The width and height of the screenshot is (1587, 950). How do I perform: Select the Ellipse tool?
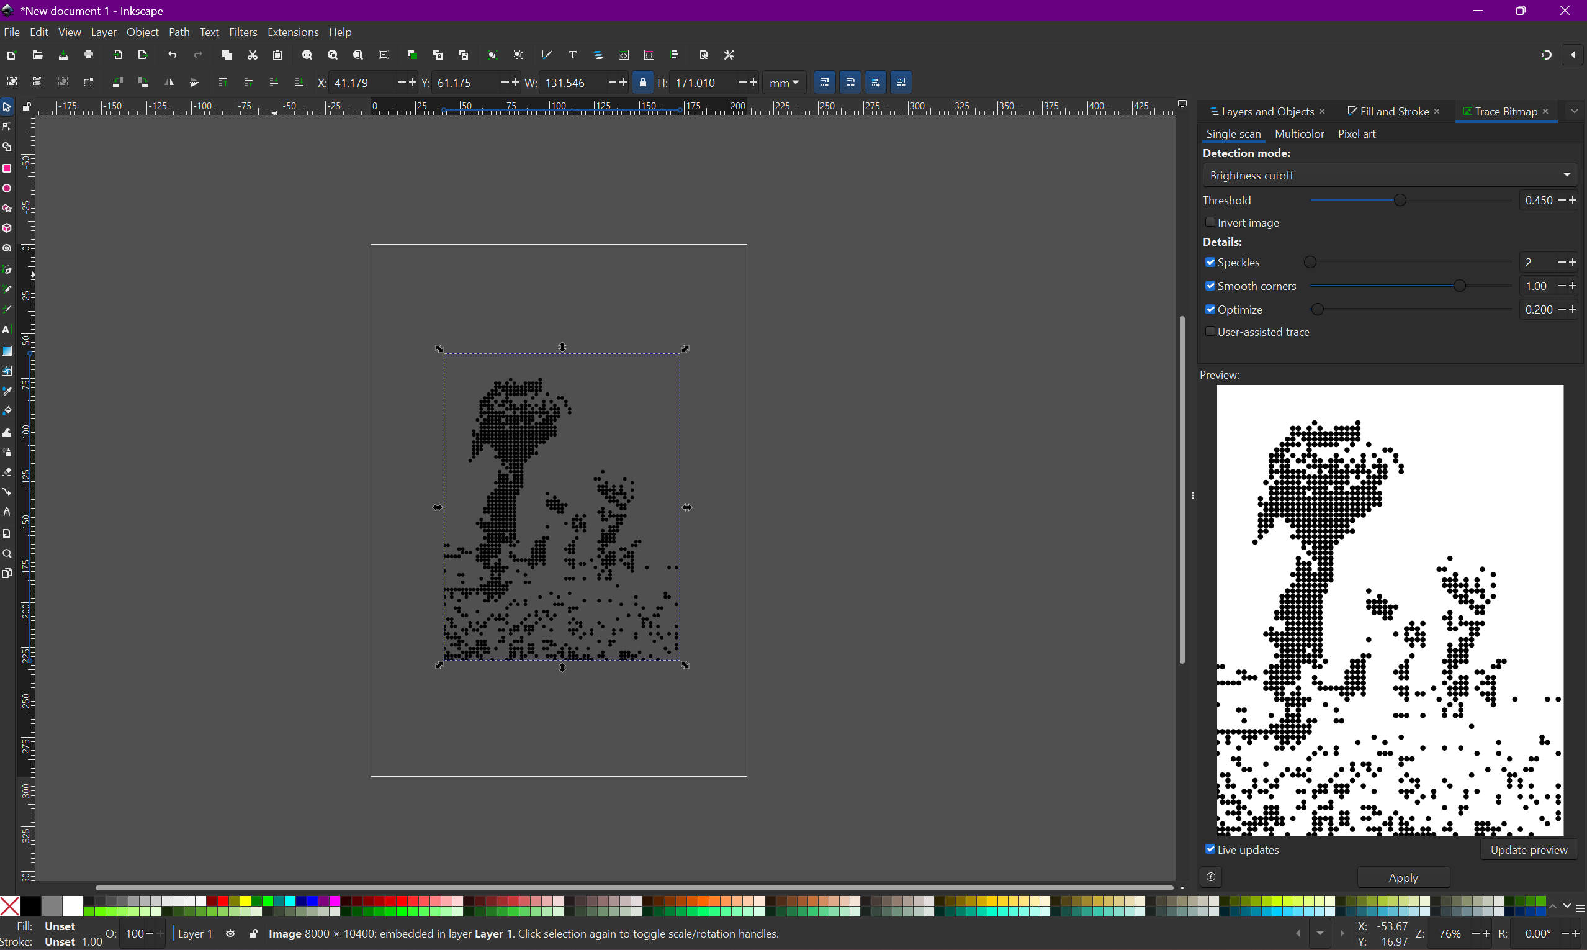(7, 189)
